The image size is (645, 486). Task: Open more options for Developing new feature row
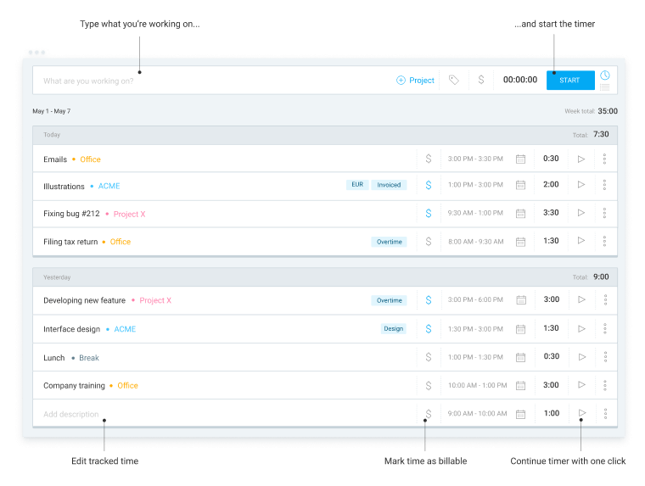coord(605,299)
